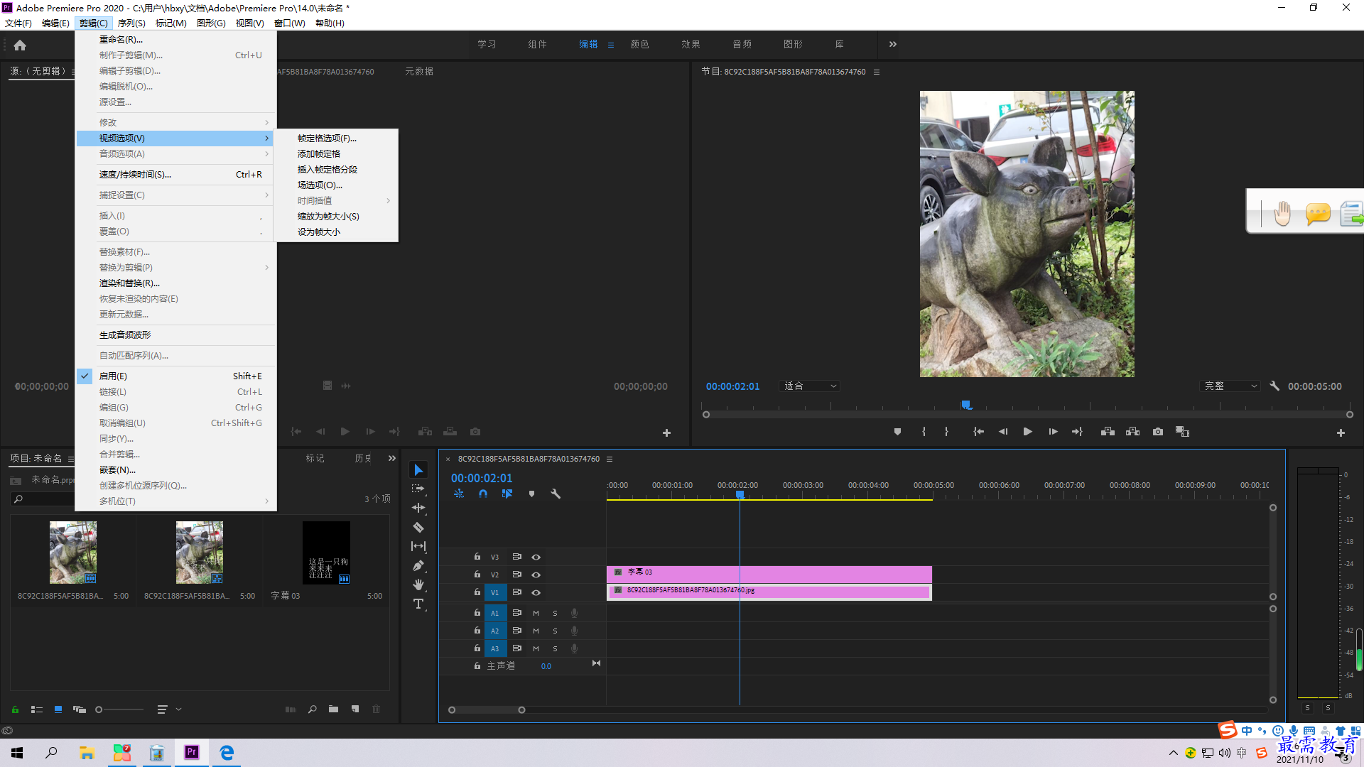Image resolution: width=1364 pixels, height=767 pixels.
Task: Mark Out point in program monitor
Action: 946,432
